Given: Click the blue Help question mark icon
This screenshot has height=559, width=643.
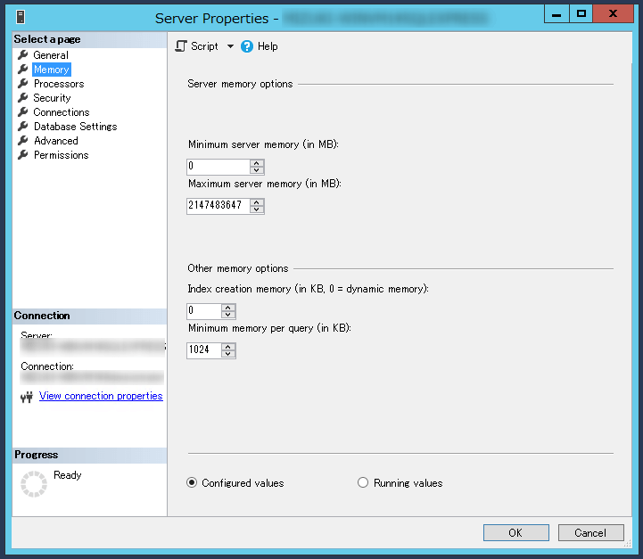Looking at the screenshot, I should (x=247, y=46).
